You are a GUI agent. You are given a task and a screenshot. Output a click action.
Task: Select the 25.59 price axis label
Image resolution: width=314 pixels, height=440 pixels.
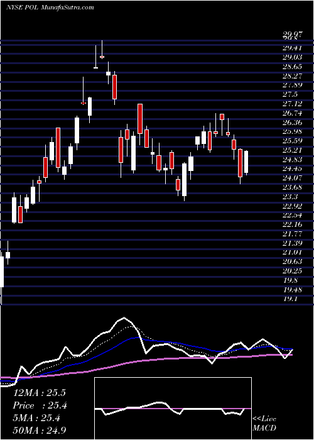(292, 141)
